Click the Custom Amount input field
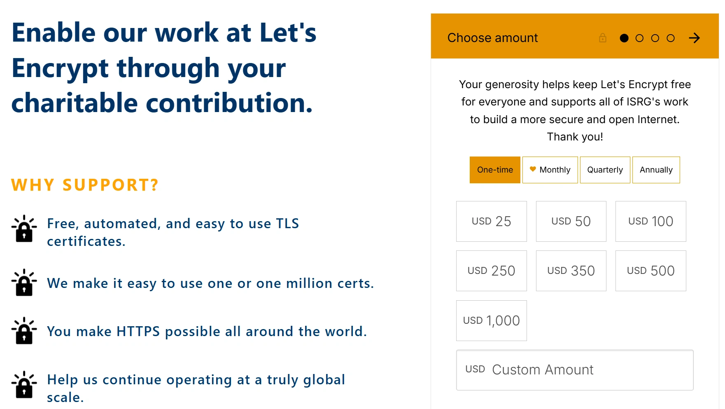This screenshot has width=725, height=409. coord(575,370)
